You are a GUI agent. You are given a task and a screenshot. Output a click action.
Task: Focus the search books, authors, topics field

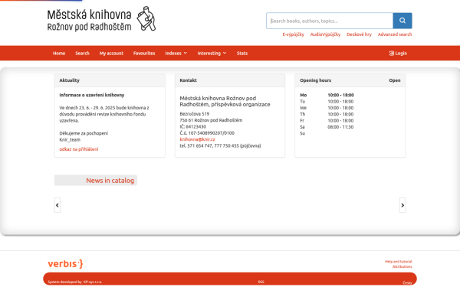(330, 21)
